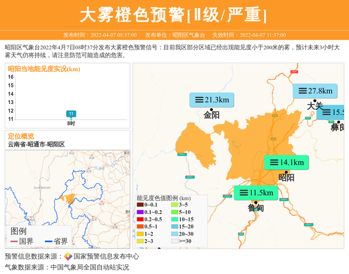The image size is (349, 274).
Task: Select the 15~20 sky blue legend swatch
Action: (174, 227)
